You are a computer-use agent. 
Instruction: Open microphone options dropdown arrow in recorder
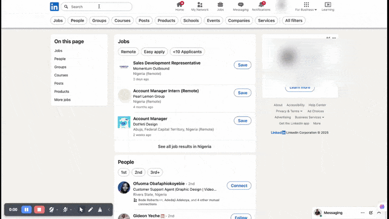pos(71,210)
